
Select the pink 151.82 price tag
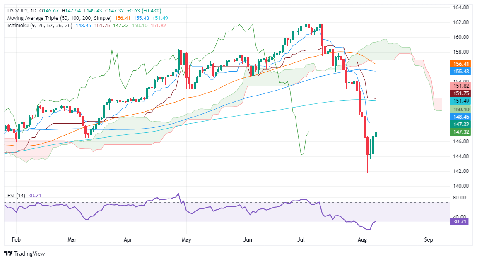click(x=461, y=86)
